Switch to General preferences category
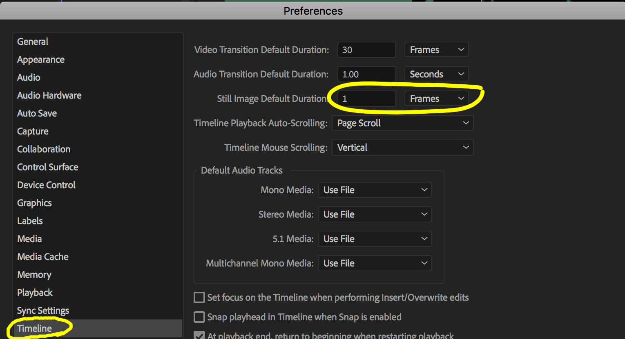The image size is (625, 339). tap(33, 42)
